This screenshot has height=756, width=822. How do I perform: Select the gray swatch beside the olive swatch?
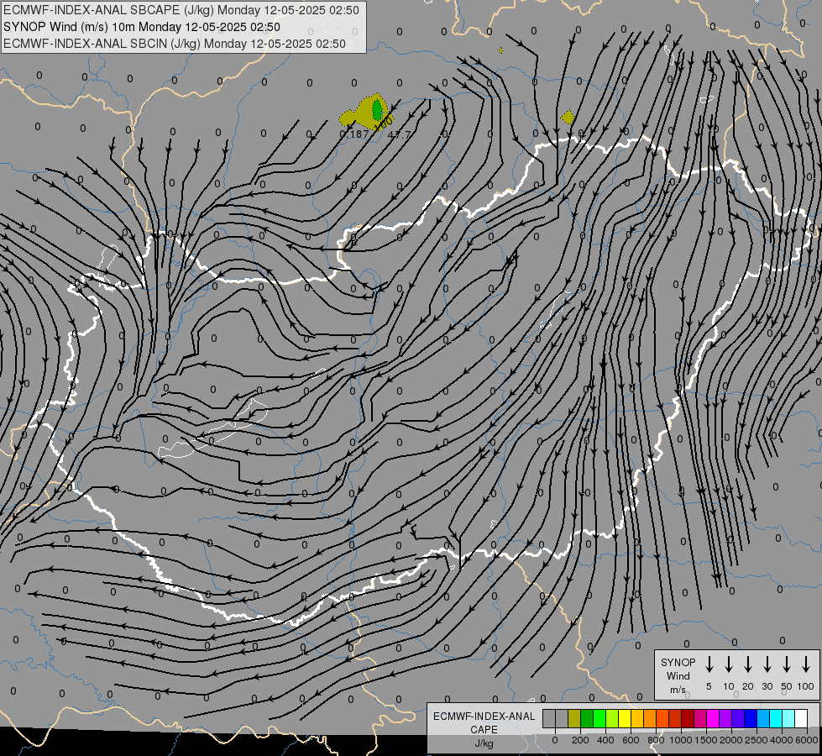click(562, 718)
